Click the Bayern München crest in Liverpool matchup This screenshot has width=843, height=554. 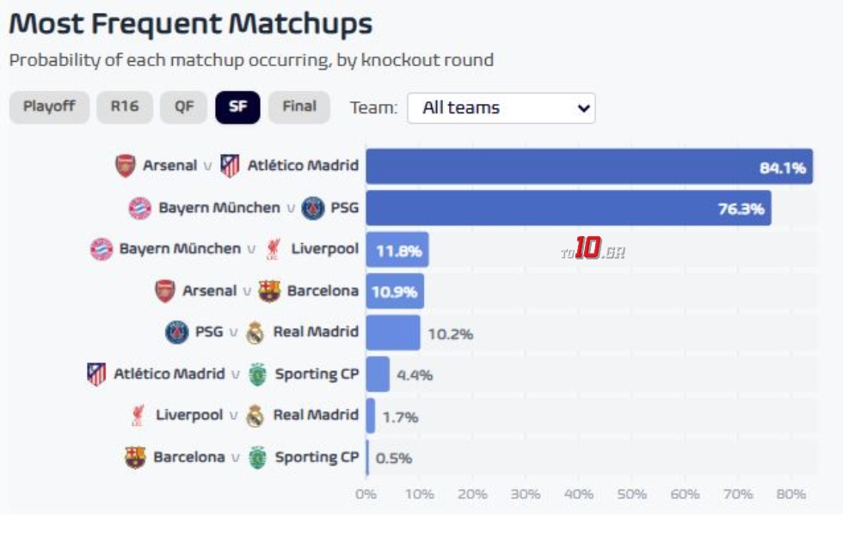tap(102, 249)
